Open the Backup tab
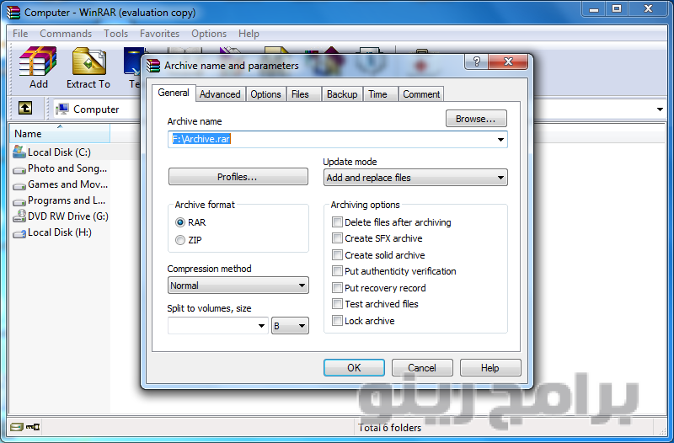Viewport: 674px width, 443px height. click(x=342, y=94)
